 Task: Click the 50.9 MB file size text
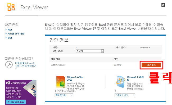pos(117,65)
